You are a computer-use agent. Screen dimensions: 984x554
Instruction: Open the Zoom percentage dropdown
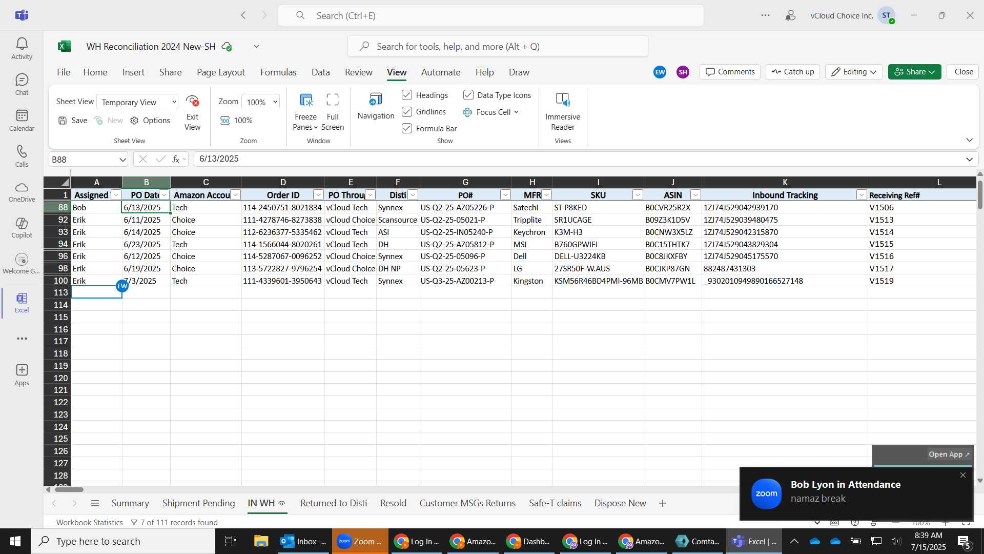261,102
